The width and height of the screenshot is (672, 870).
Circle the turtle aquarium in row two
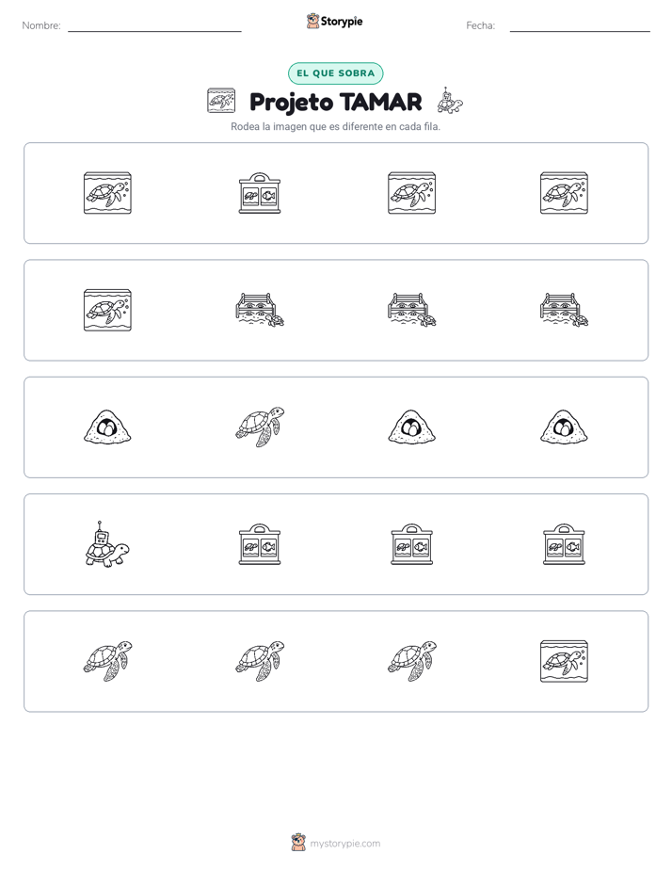coord(107,310)
